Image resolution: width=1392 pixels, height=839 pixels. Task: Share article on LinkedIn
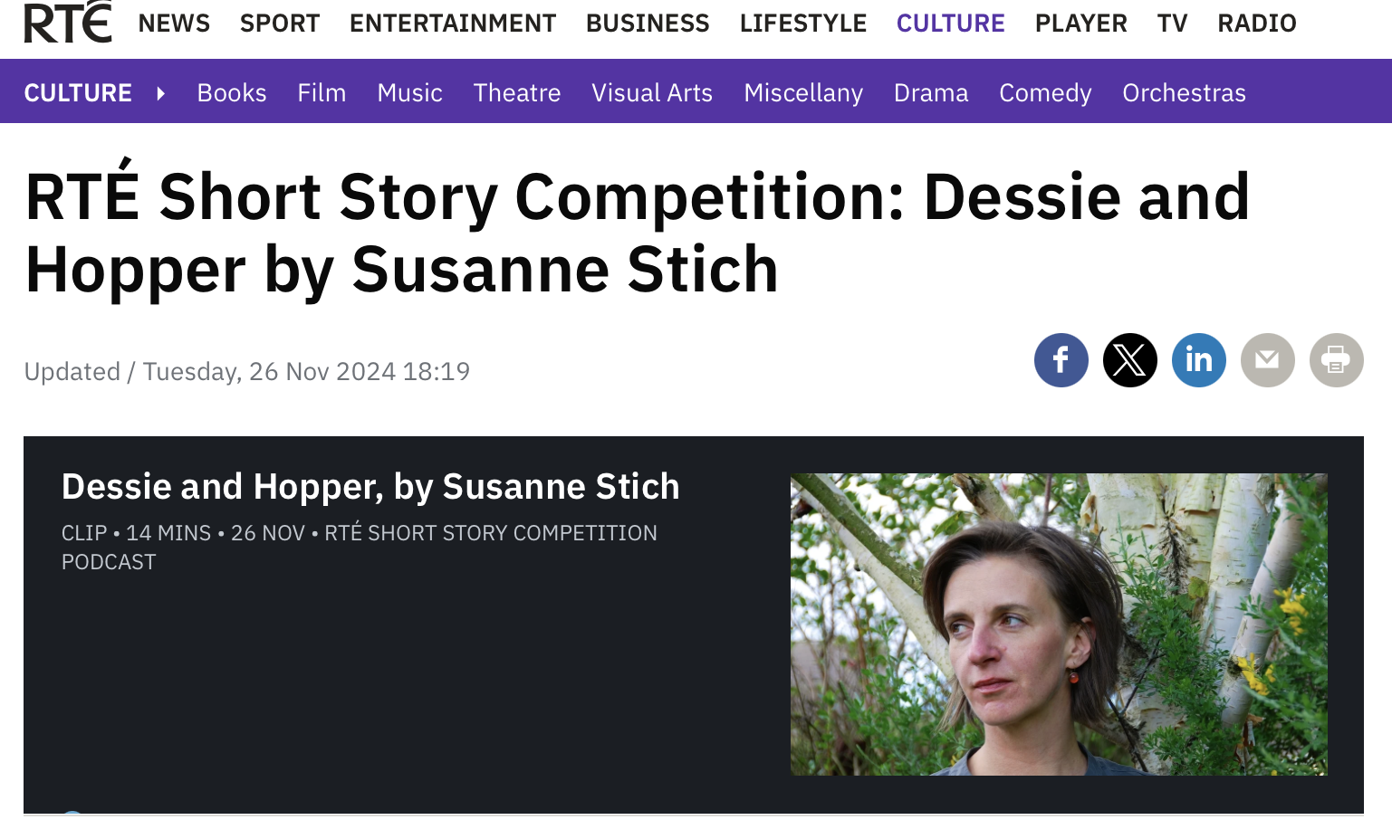(x=1198, y=360)
